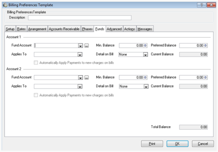Click the application icon in the title bar
This screenshot has height=152, width=218.
5,5
